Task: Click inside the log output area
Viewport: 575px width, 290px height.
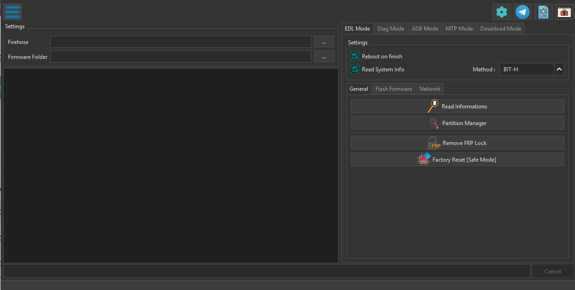Action: (x=171, y=166)
